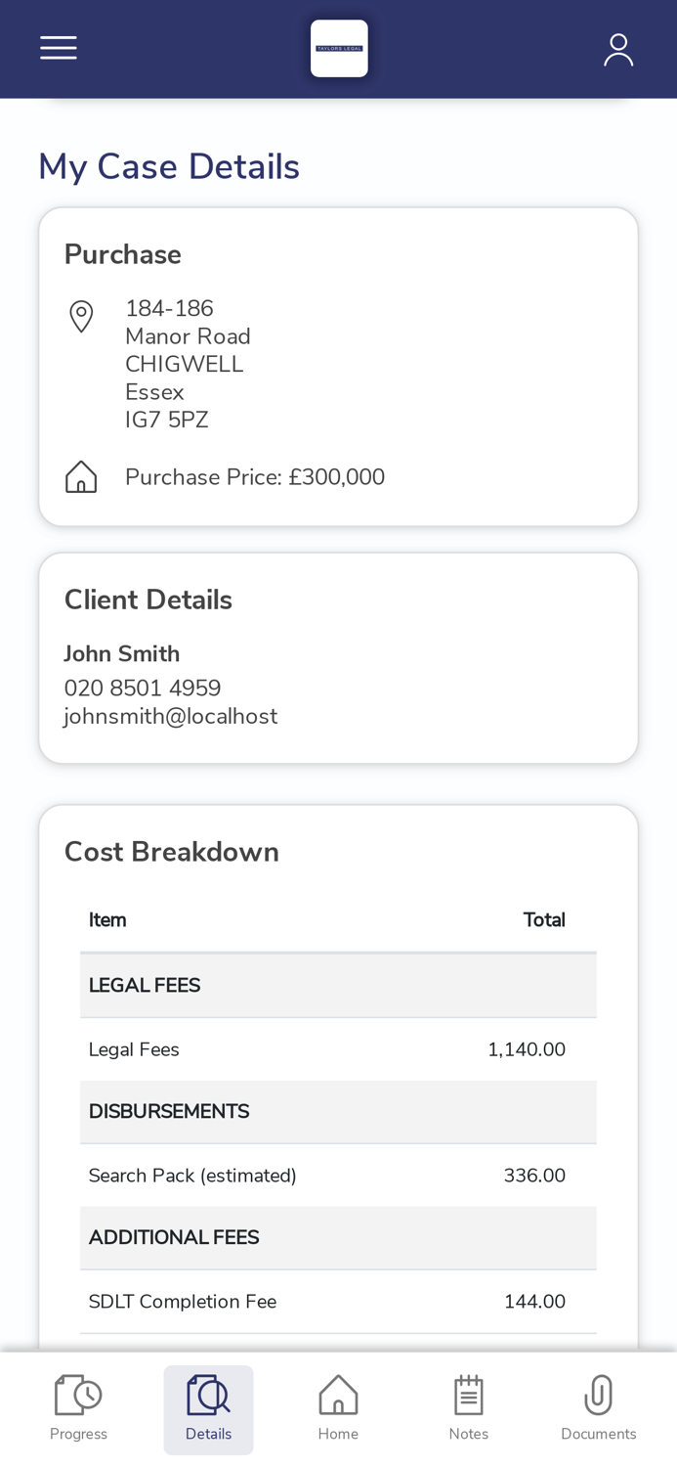The image size is (677, 1467).
Task: Click the My Case Details heading
Action: point(169,166)
